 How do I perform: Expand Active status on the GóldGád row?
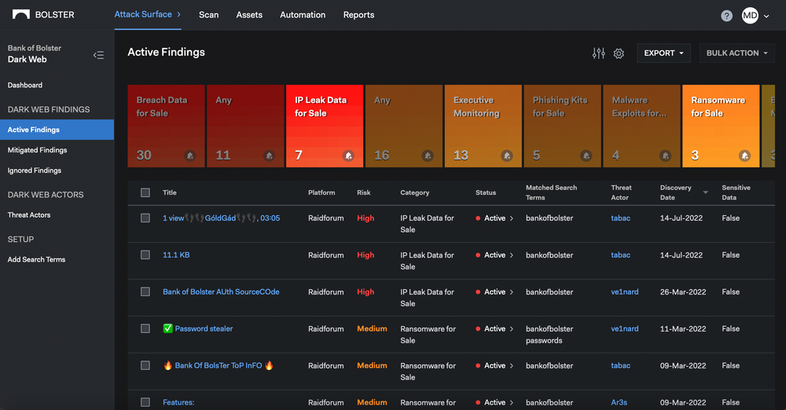[512, 218]
